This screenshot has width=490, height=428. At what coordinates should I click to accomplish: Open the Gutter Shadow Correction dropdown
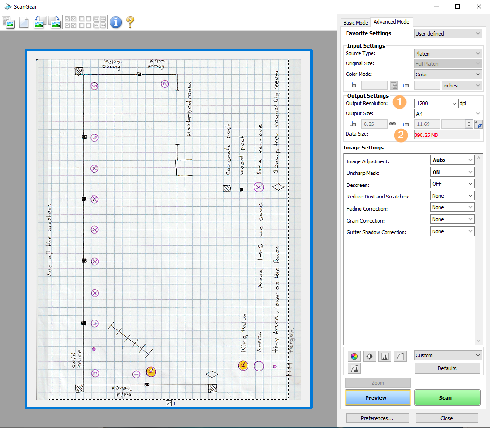(x=452, y=231)
